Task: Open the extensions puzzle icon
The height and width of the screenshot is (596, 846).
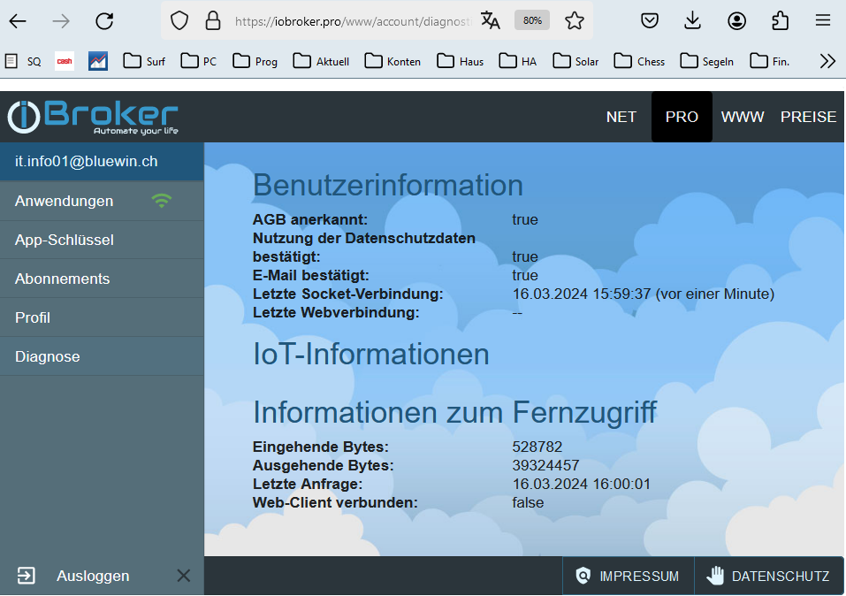Action: pyautogui.click(x=780, y=21)
